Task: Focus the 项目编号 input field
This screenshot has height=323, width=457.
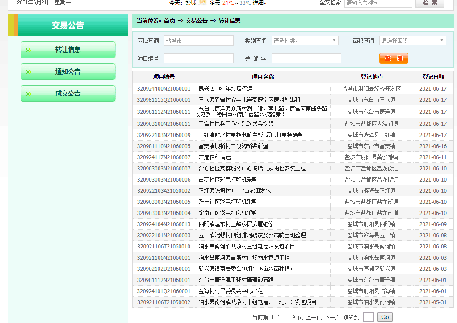Action: point(198,58)
